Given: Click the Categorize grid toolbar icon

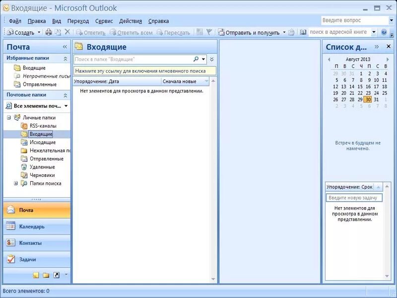Looking at the screenshot, I should pyautogui.click(x=199, y=32).
